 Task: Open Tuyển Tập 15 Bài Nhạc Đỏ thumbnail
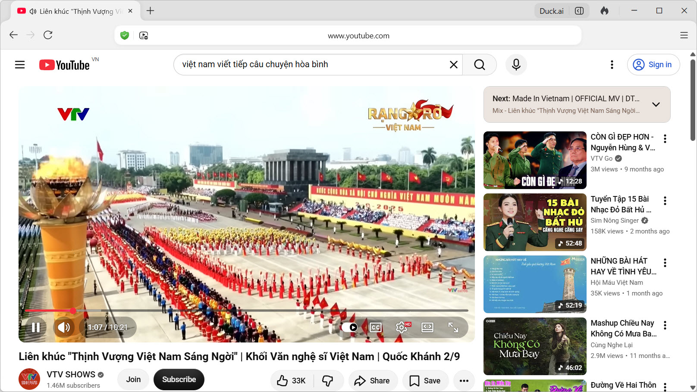click(x=535, y=222)
